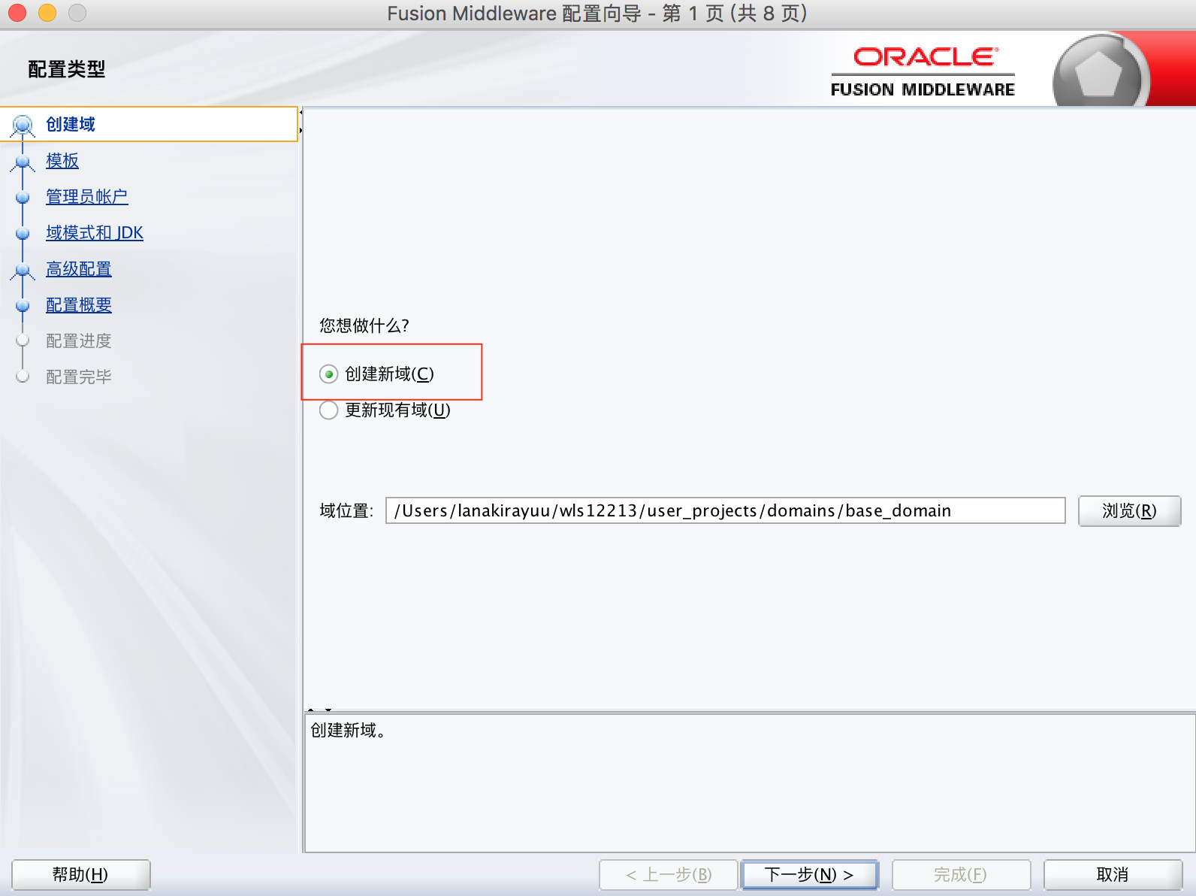The width and height of the screenshot is (1196, 896).
Task: Click the 配置概要 step bullet icon
Action: click(23, 305)
